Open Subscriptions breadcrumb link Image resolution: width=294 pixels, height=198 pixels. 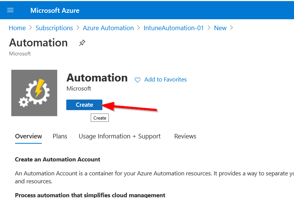point(54,28)
